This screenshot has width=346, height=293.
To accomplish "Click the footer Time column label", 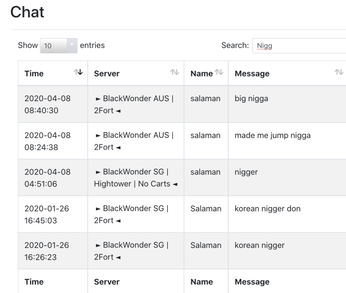I will tap(34, 282).
